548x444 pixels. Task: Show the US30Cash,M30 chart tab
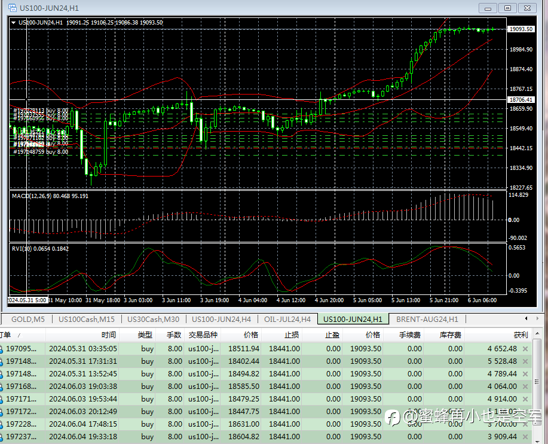[153, 319]
